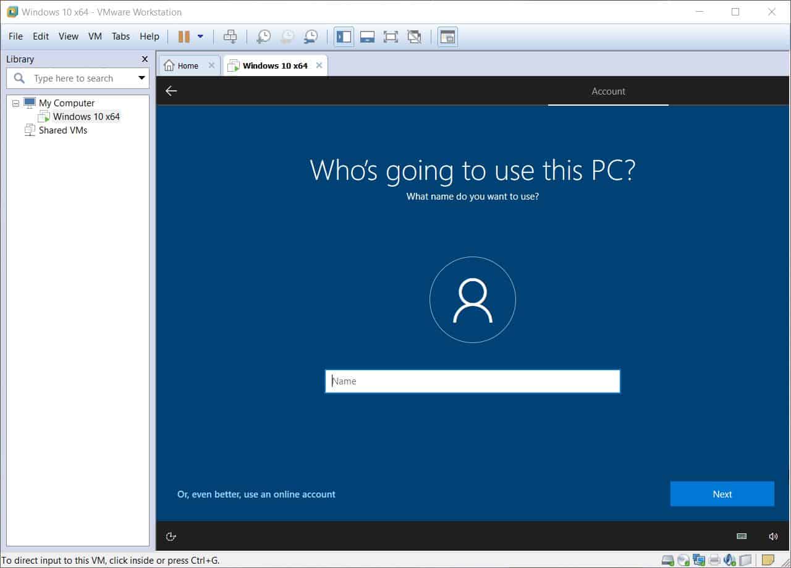Open the View menu
The height and width of the screenshot is (568, 791).
pos(69,36)
